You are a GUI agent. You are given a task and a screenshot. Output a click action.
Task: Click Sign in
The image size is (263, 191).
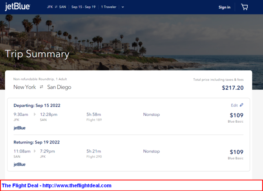tap(225, 7)
